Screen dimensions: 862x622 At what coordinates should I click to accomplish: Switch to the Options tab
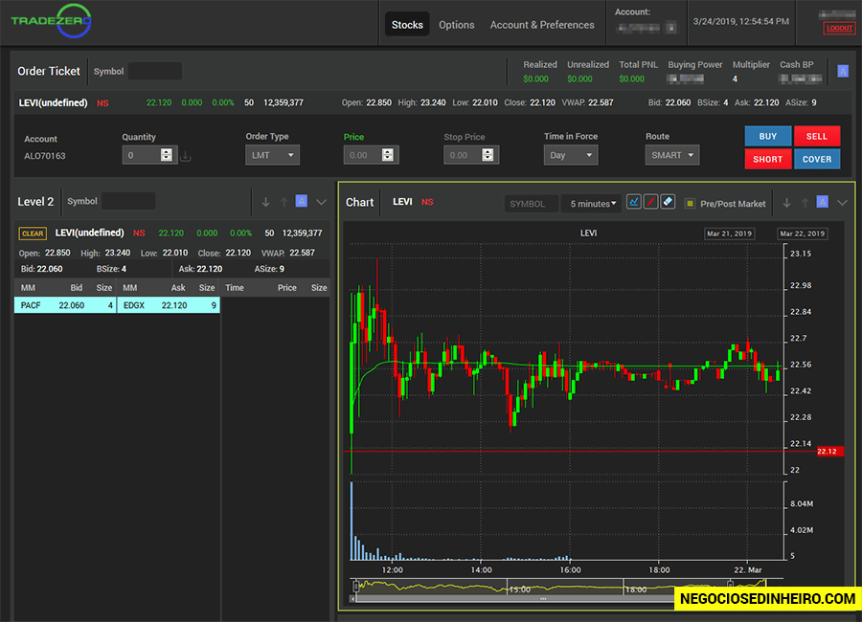(x=457, y=25)
